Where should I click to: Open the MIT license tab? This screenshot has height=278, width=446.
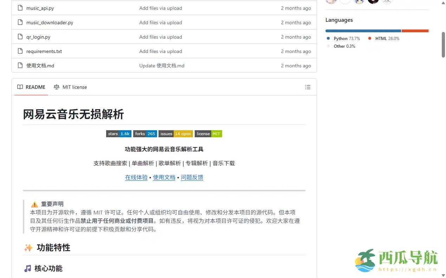[x=74, y=87]
